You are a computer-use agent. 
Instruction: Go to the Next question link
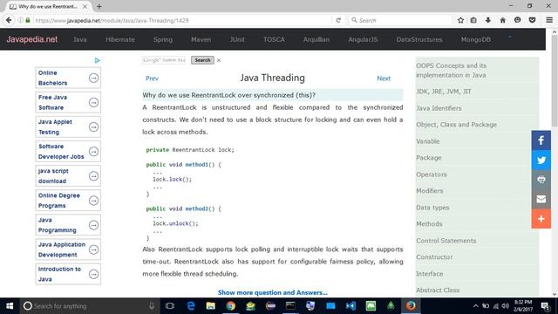pos(384,78)
